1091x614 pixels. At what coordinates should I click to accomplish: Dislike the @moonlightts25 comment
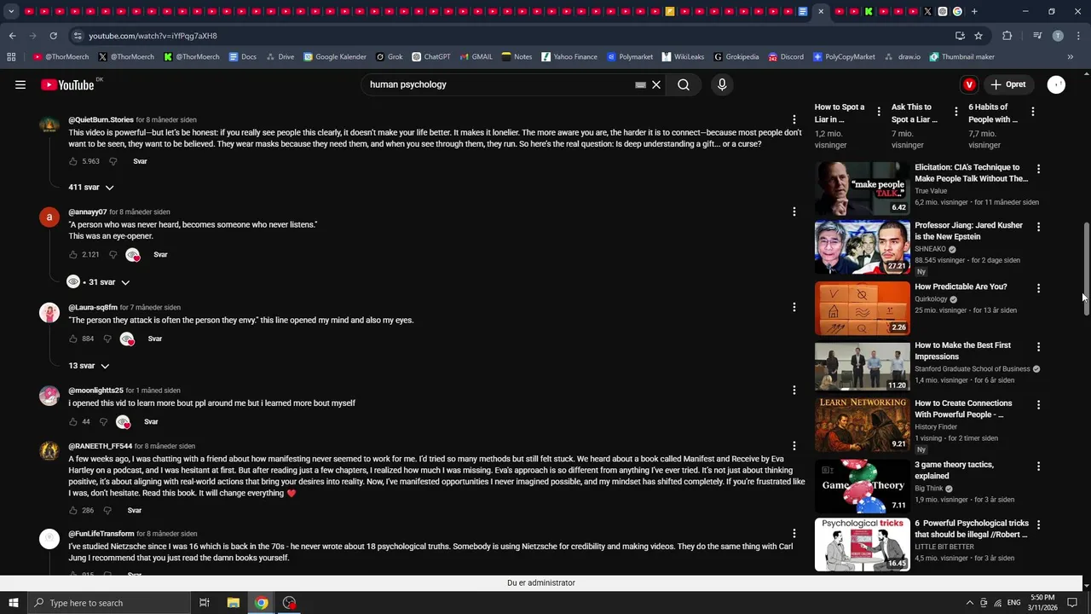(104, 421)
